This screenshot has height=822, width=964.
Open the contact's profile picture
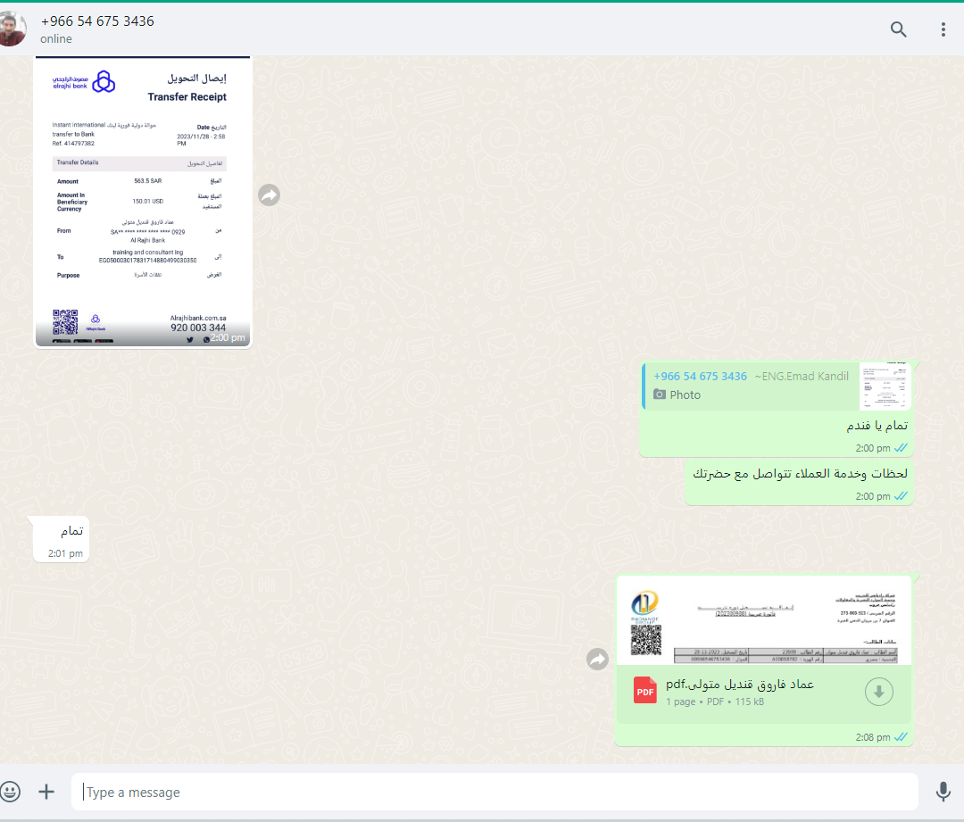[x=11, y=29]
